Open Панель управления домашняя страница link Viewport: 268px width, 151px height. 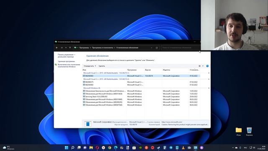pyautogui.click(x=67, y=56)
